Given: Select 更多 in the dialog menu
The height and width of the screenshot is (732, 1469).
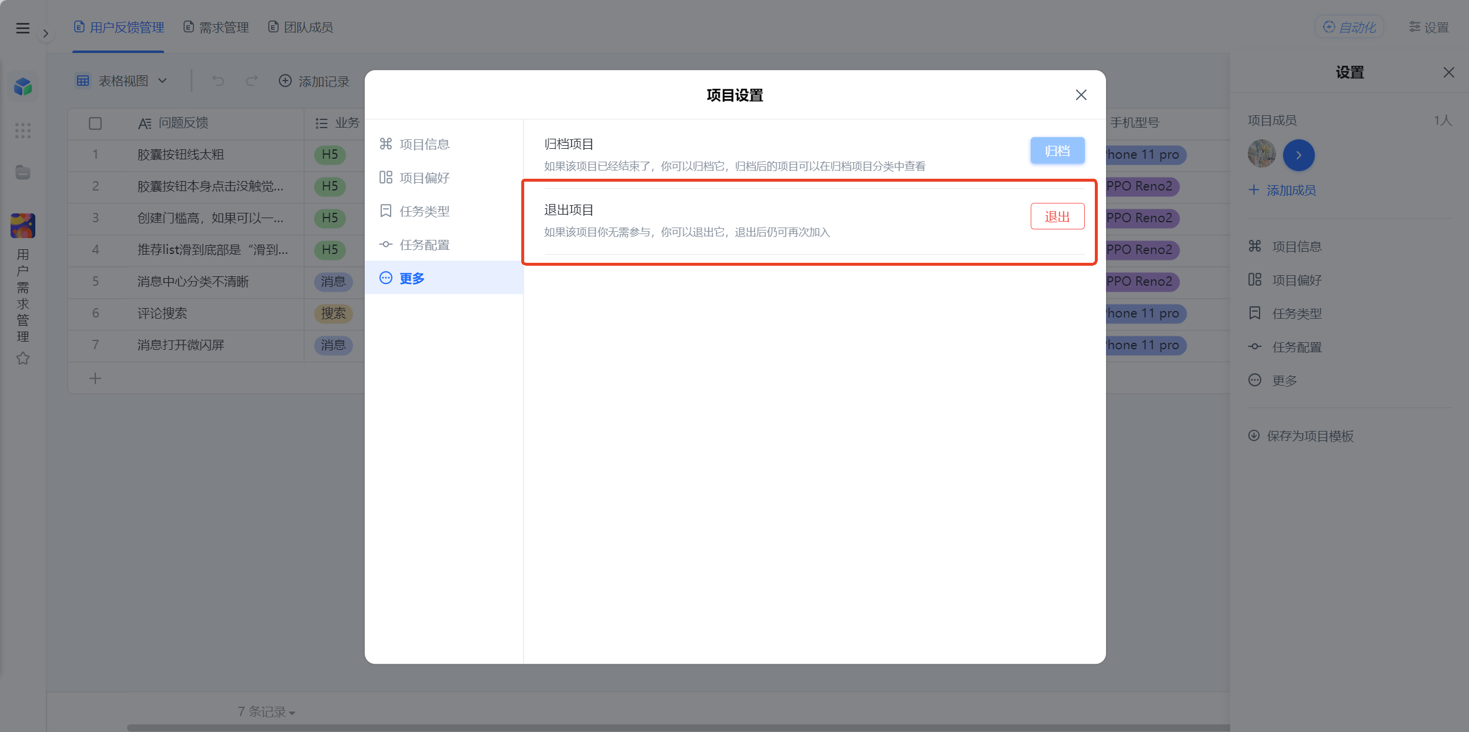Looking at the screenshot, I should [x=444, y=278].
